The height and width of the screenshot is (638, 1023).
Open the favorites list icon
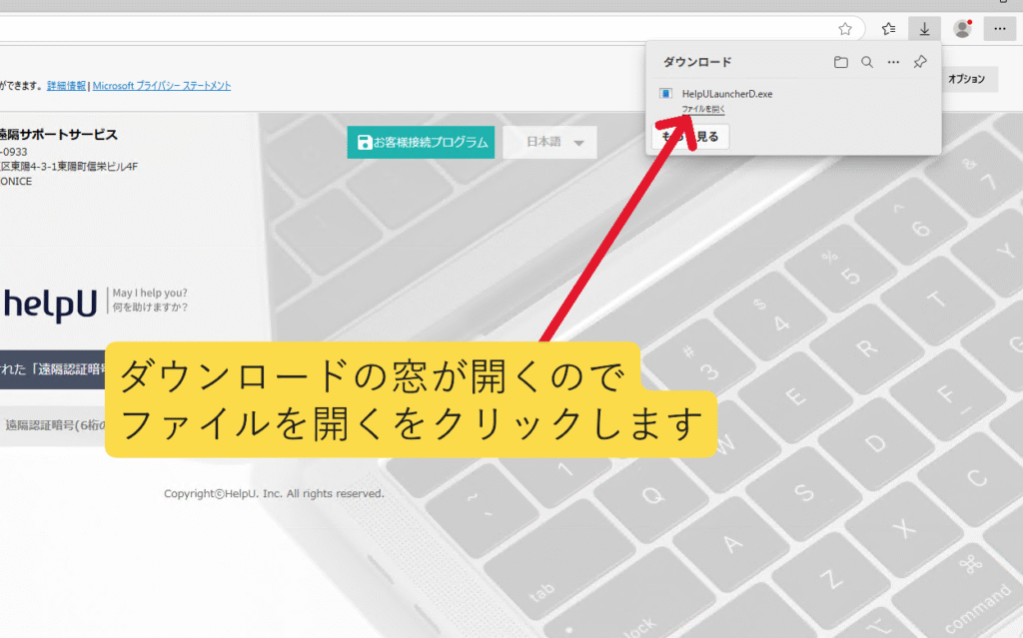click(888, 29)
